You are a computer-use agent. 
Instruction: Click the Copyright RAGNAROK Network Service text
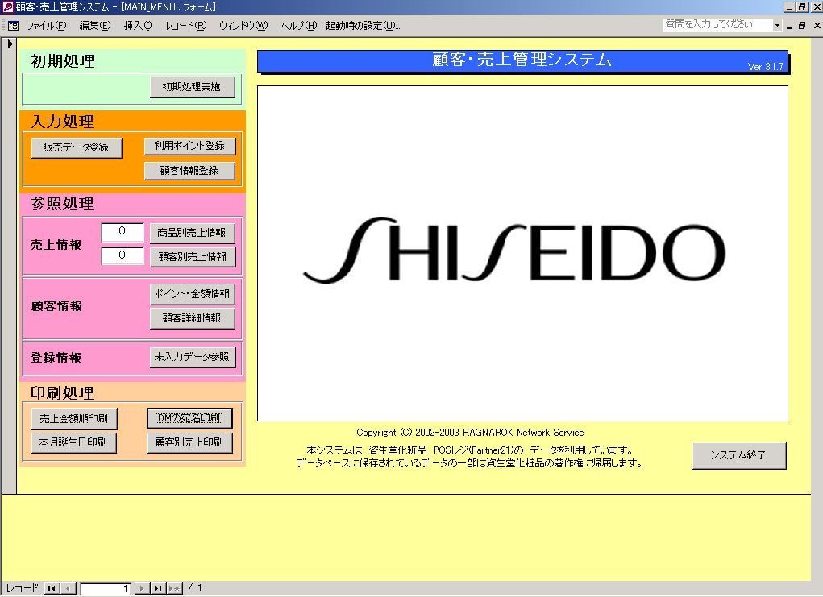coord(470,433)
